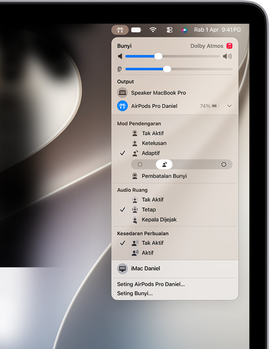Click the battery status icon
The height and width of the screenshot is (349, 270).
[136, 30]
